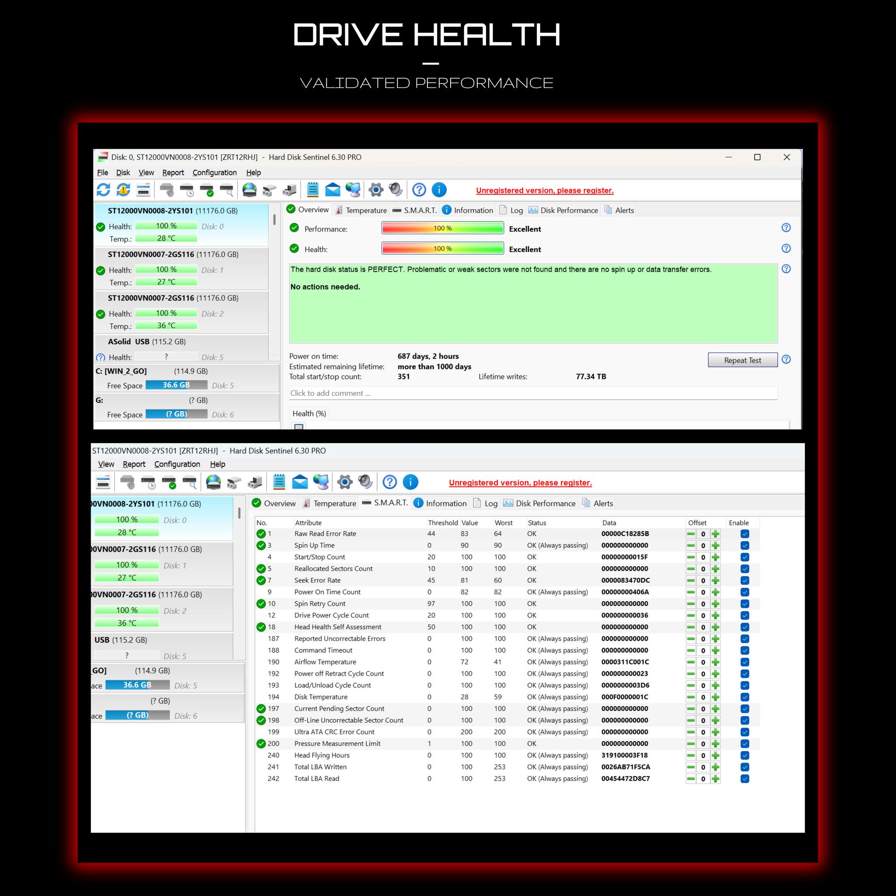Click the disk-with-clock icon in the S.M.A.R.T. window toolbar

(148, 482)
